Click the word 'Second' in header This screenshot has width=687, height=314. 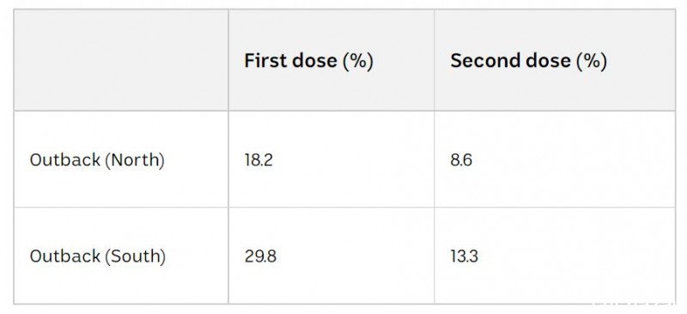click(478, 60)
